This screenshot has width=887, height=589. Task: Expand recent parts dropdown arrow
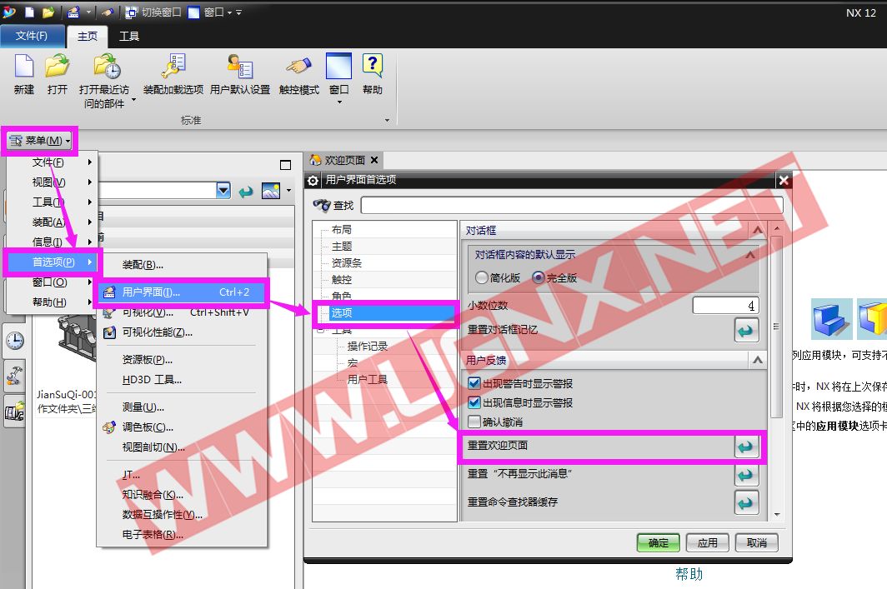click(x=133, y=100)
